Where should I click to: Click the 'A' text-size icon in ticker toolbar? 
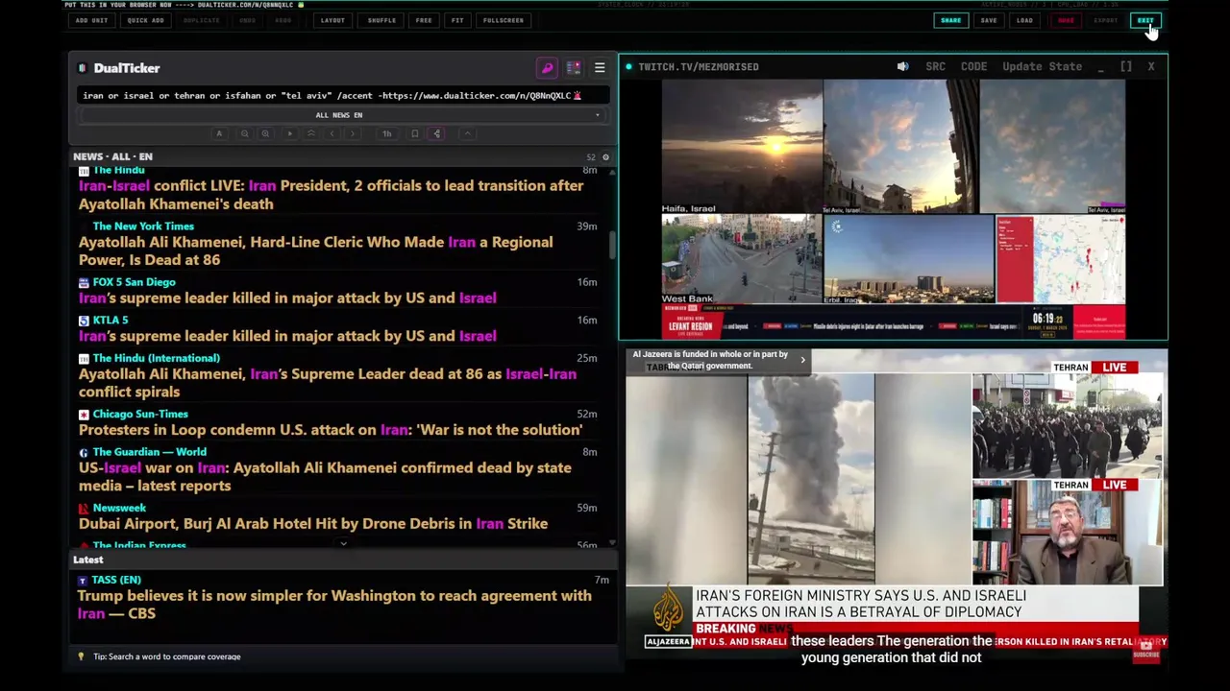(219, 133)
